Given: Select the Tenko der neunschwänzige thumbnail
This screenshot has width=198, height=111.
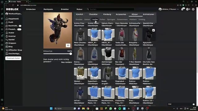Looking at the screenshot, I should 122,35.
